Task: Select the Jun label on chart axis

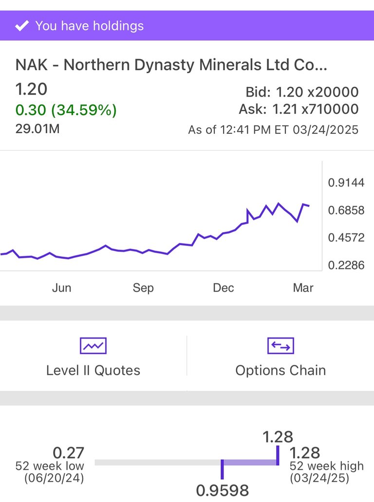Action: tap(61, 288)
